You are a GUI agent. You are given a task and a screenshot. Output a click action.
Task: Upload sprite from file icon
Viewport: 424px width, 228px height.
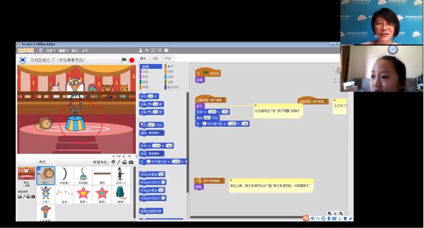(125, 162)
